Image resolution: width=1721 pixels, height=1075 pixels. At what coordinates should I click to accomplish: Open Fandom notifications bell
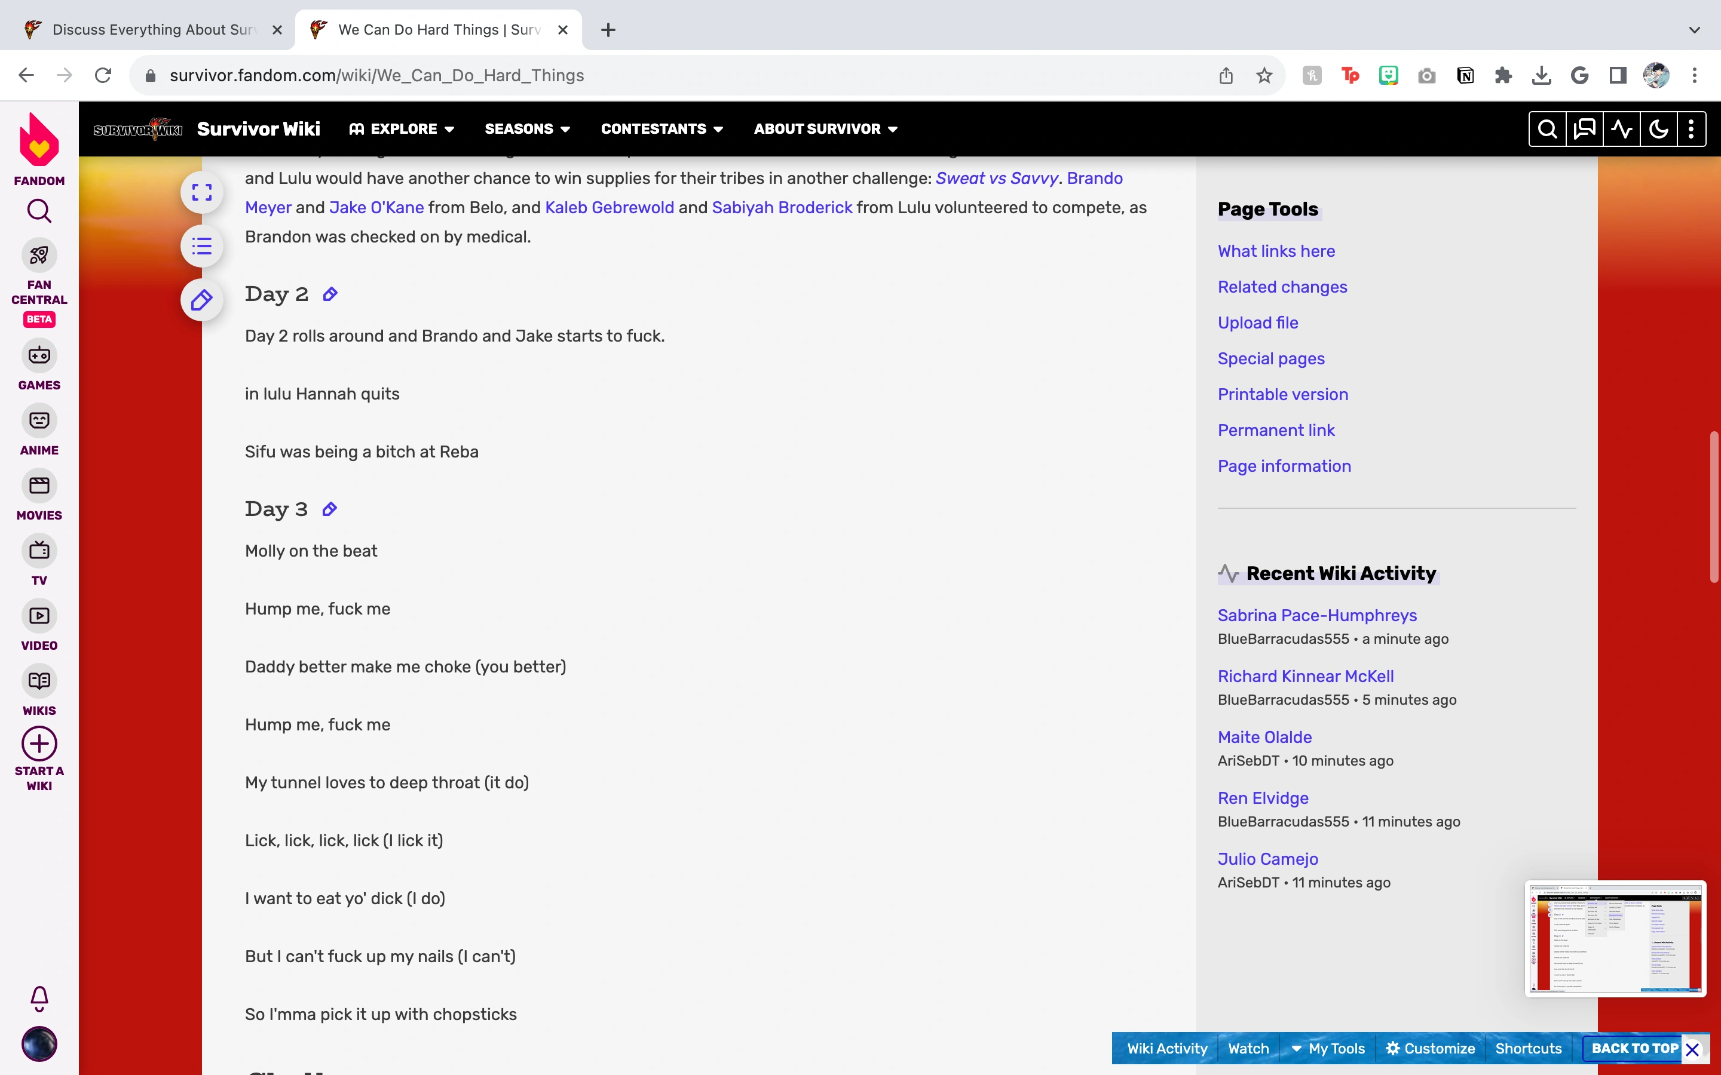click(39, 998)
